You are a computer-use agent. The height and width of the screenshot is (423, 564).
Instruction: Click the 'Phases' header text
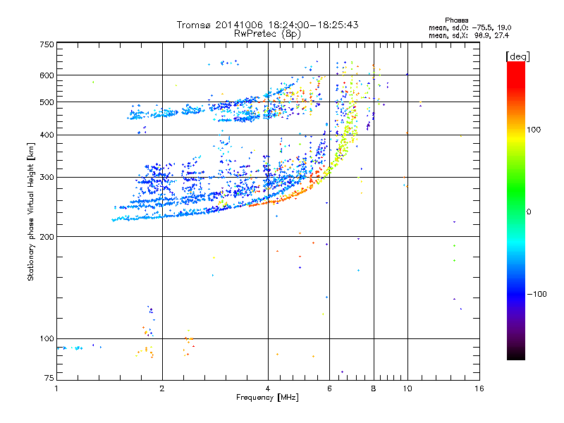[456, 20]
